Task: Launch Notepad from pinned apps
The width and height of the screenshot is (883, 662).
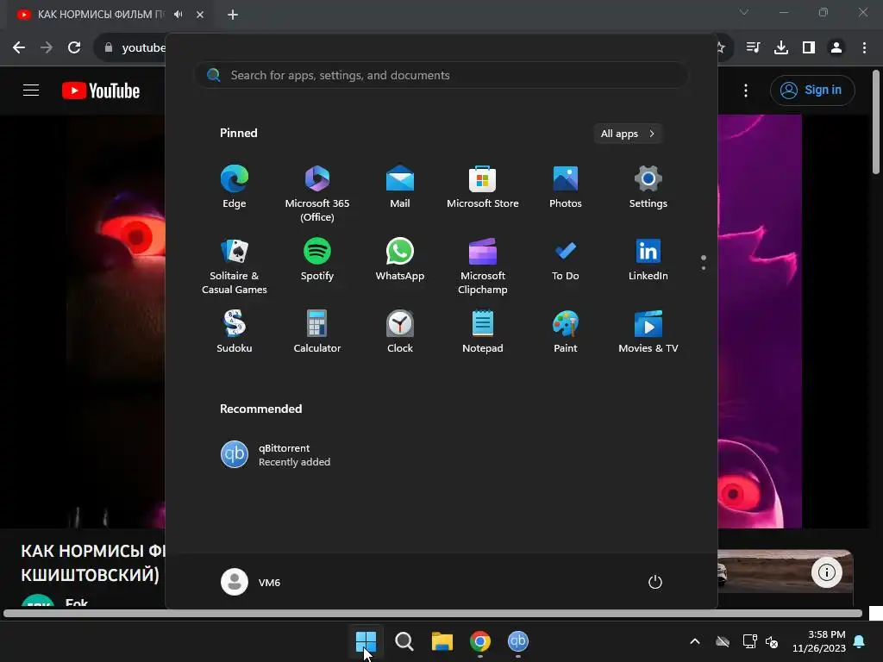Action: (x=483, y=332)
